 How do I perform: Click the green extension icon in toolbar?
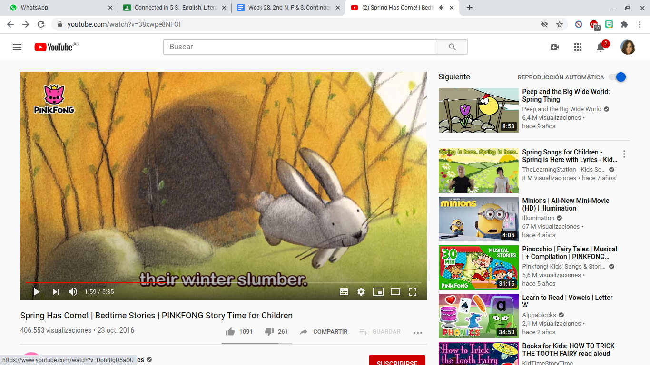[609, 24]
